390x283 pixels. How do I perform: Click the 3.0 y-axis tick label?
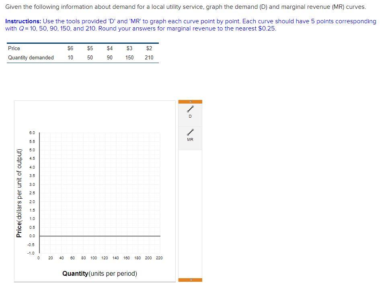[32, 184]
